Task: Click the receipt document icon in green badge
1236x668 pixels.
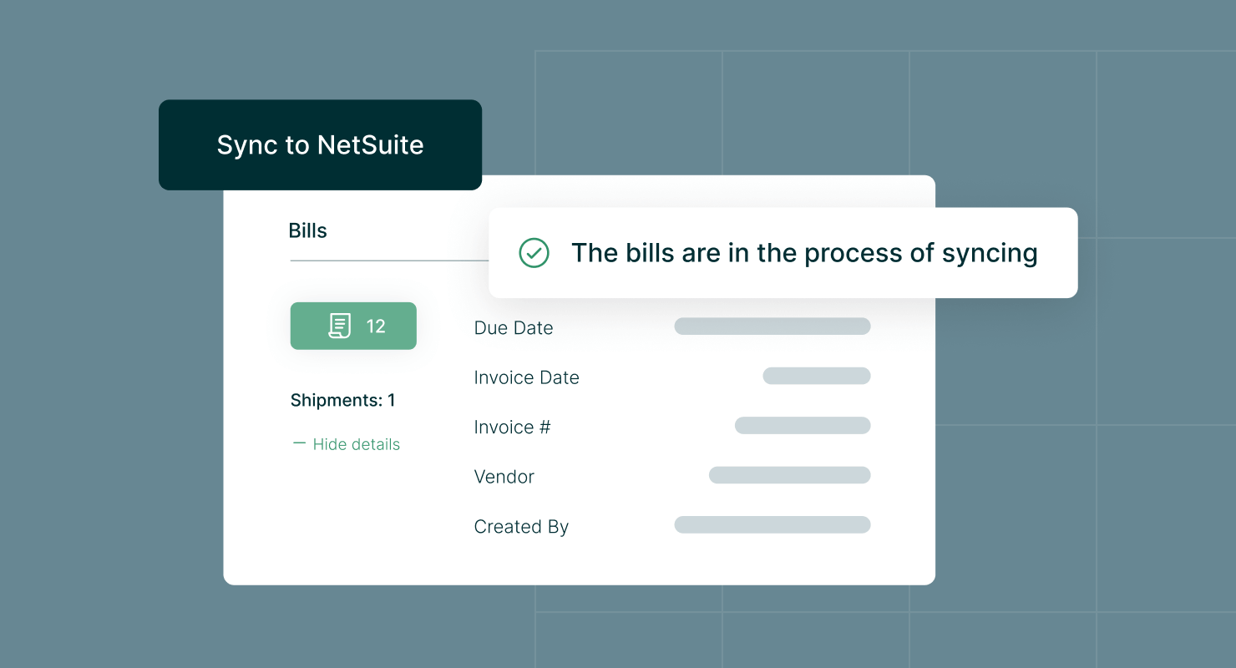Action: [x=339, y=326]
